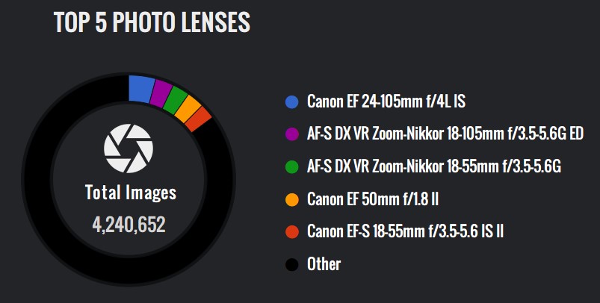Click the camera aperture icon in donut center
This screenshot has height=303, width=600.
129,149
